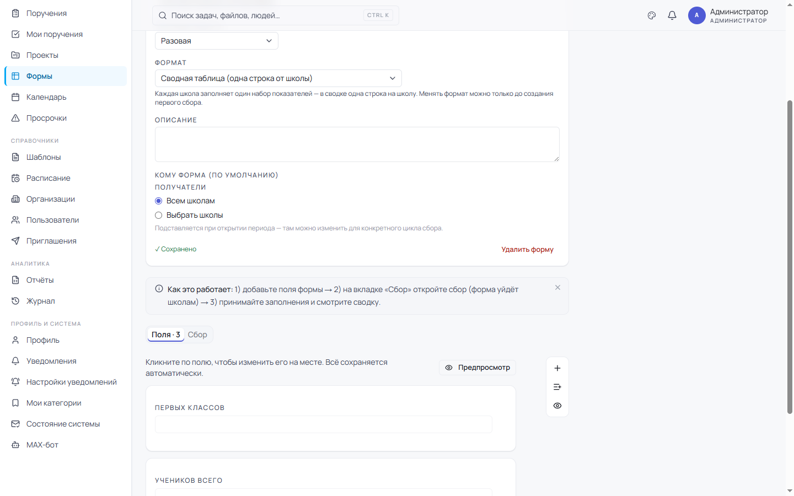Click the Предпросмотр button
Viewport: 794px width, 496px height.
pyautogui.click(x=478, y=368)
